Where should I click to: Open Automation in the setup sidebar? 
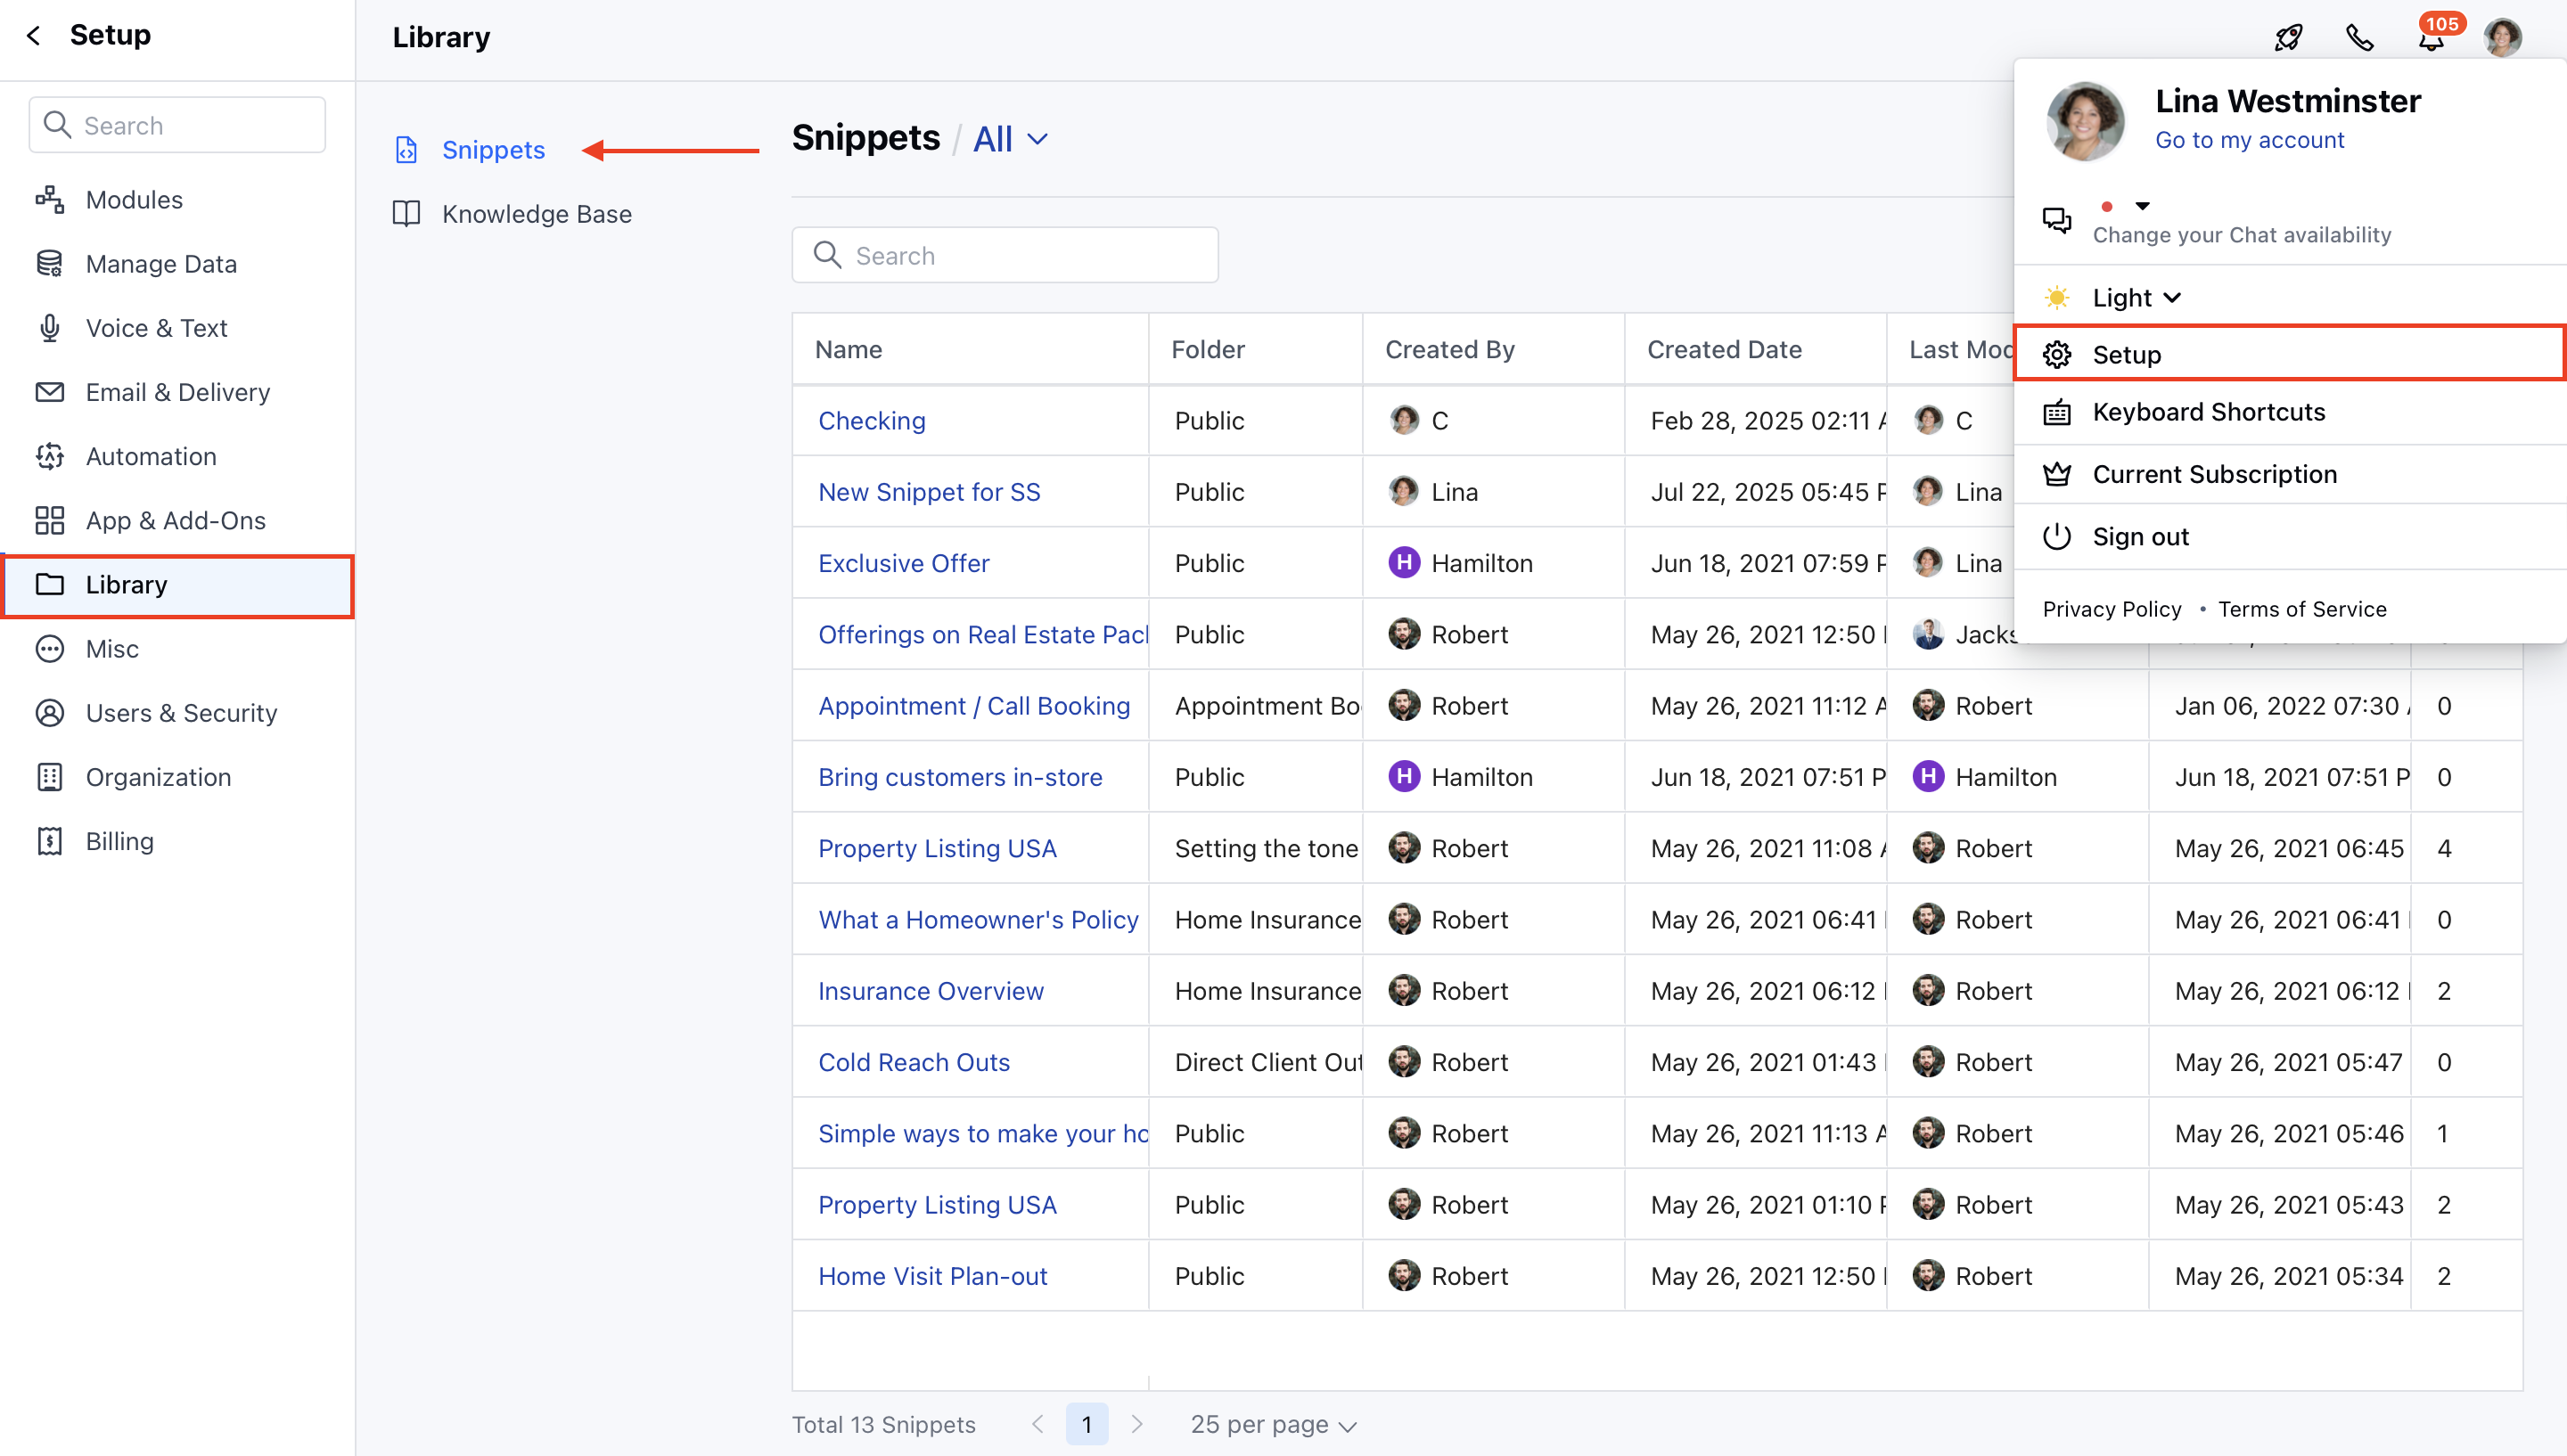click(151, 456)
